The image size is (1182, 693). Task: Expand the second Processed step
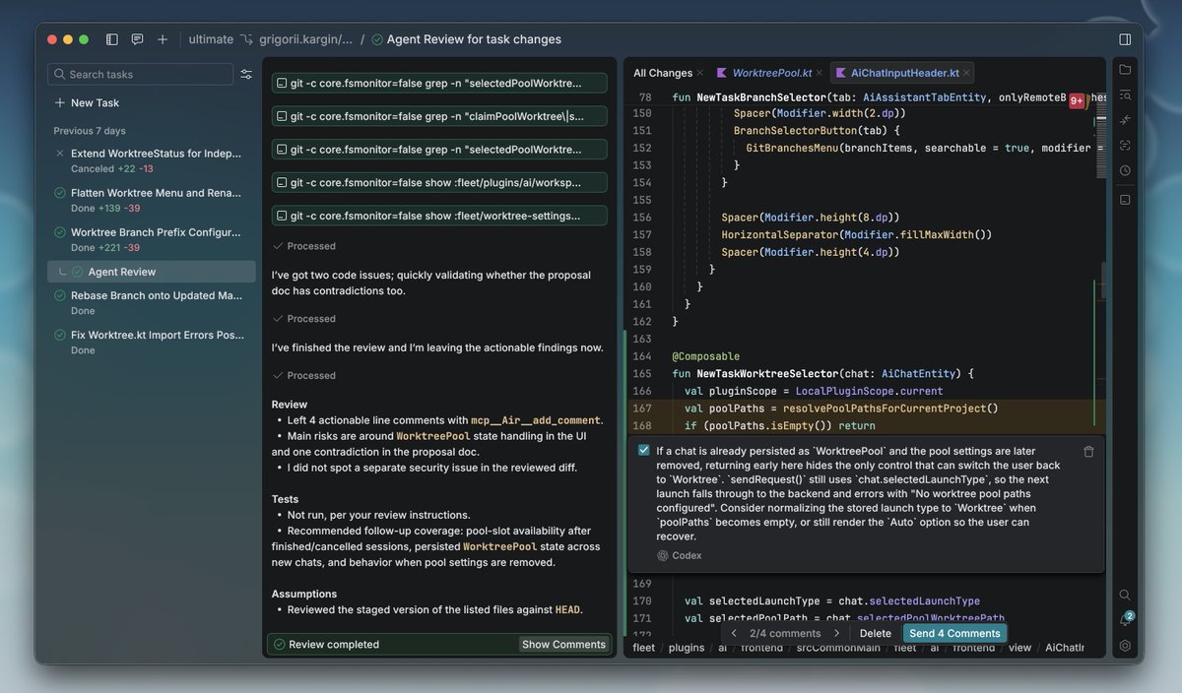tap(304, 319)
